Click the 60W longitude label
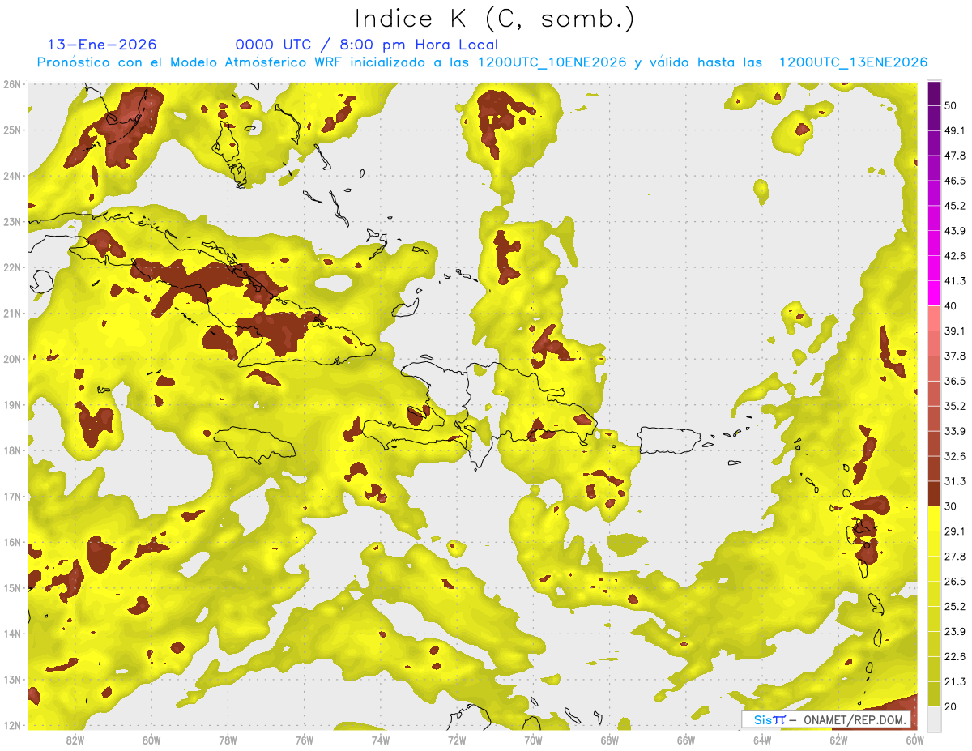Screen dimensions: 972x751 click(914, 740)
